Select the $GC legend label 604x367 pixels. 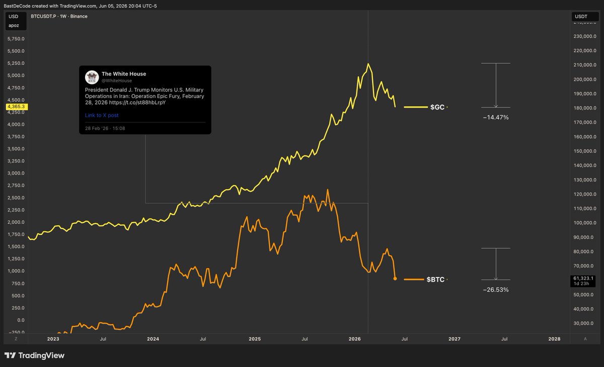[437, 107]
